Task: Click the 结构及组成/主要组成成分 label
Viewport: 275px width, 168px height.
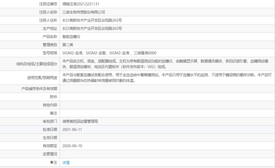Action: point(37,64)
